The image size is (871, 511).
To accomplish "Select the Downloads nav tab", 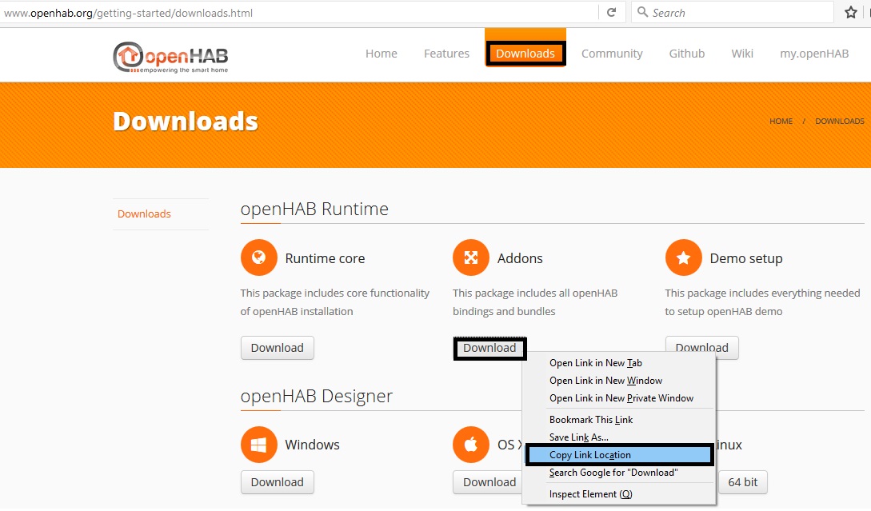I will (525, 54).
